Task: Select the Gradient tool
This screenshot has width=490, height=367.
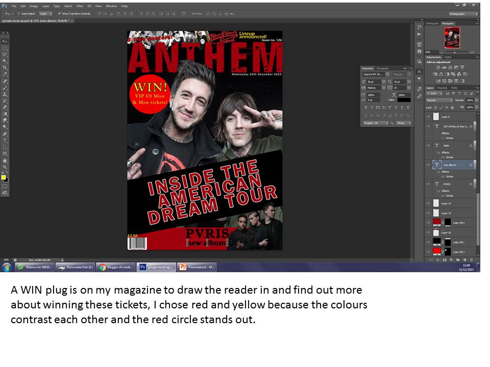Action: click(x=5, y=114)
